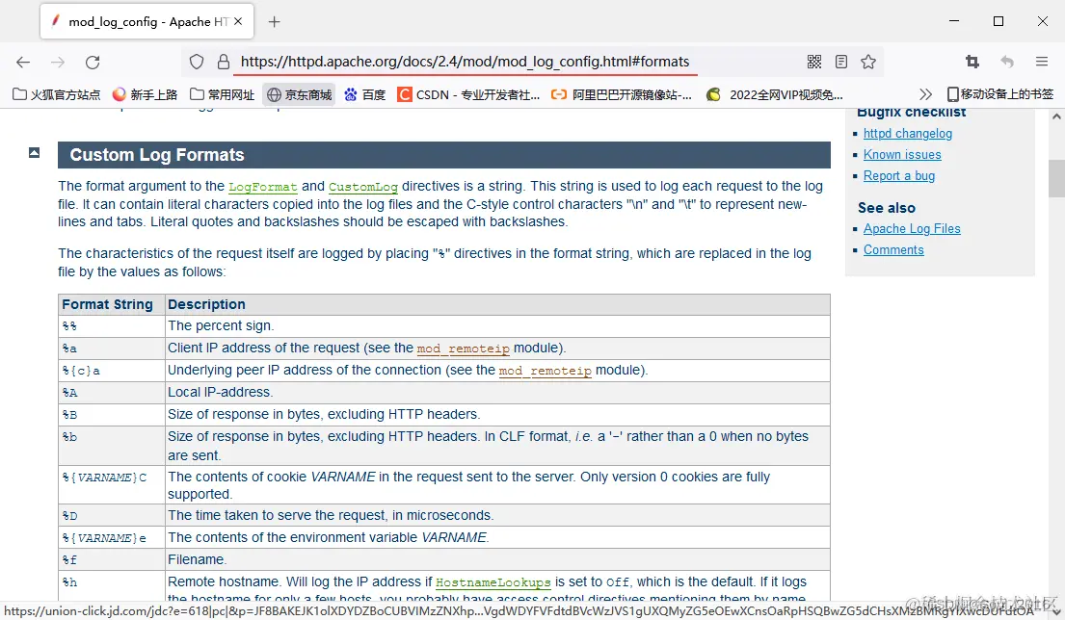1065x620 pixels.
Task: Select the '%A' format string cell
Action: (x=112, y=393)
